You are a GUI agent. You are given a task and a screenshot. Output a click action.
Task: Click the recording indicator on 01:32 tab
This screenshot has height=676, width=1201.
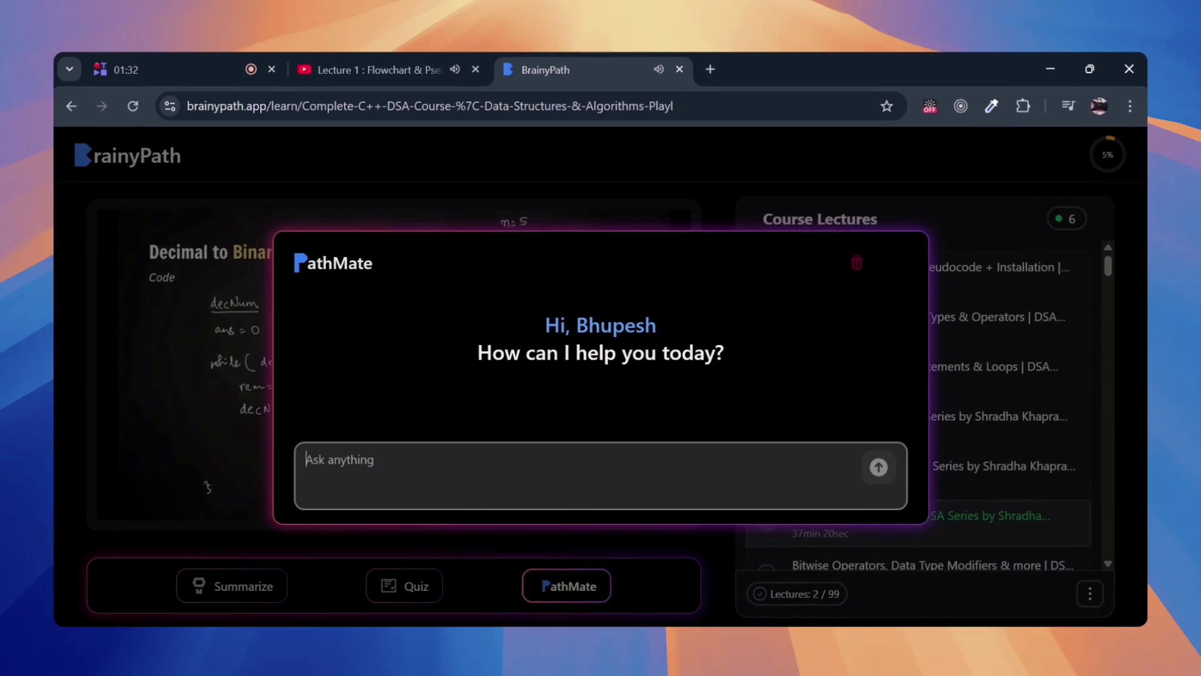(251, 69)
